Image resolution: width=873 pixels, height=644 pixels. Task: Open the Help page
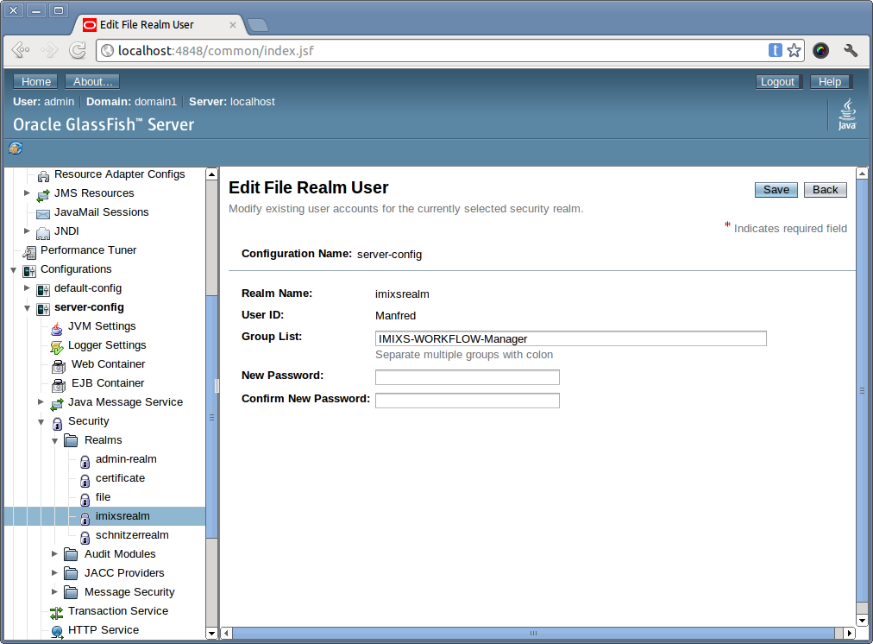(830, 82)
